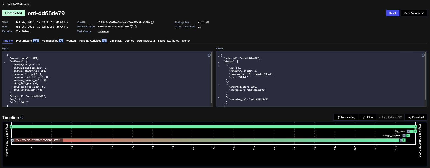This screenshot has width=430, height=168.
Task: Open the orders-tq task queue link
Action: pos(103,31)
